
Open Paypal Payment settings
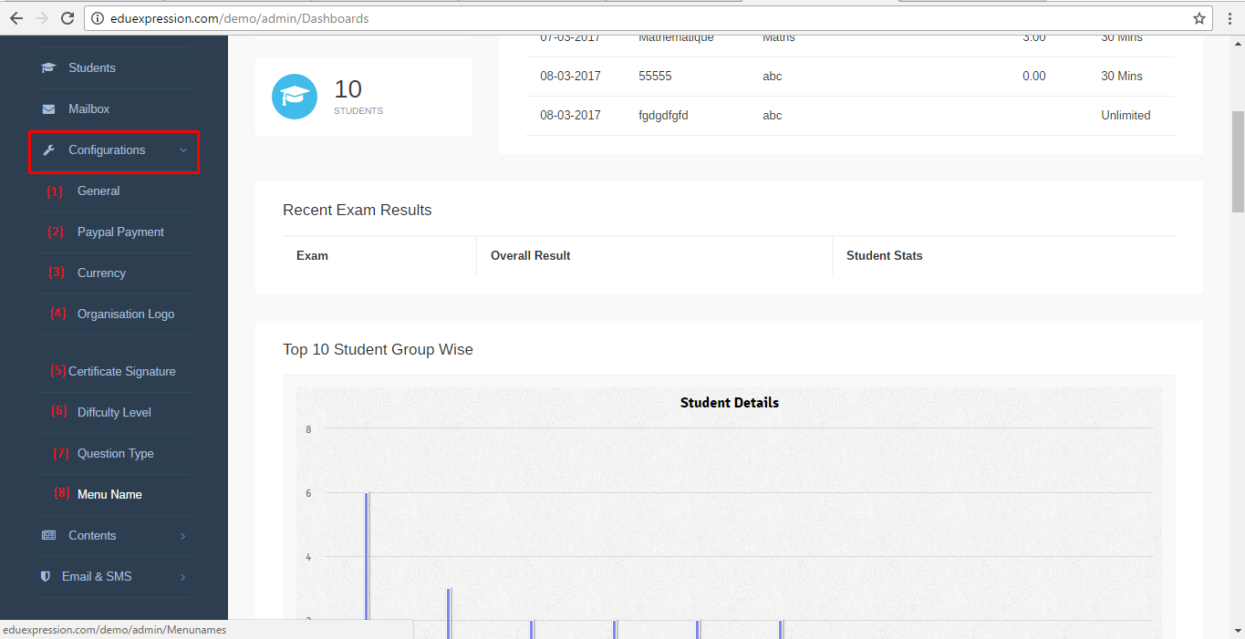coord(120,232)
